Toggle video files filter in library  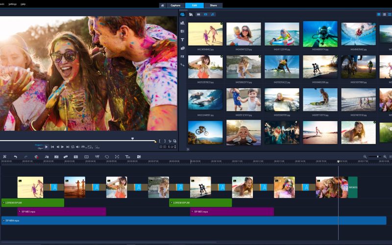pyautogui.click(x=198, y=15)
